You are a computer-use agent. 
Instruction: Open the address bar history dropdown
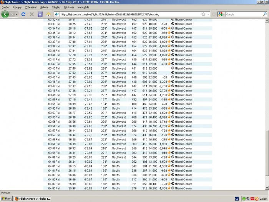pos(208,15)
